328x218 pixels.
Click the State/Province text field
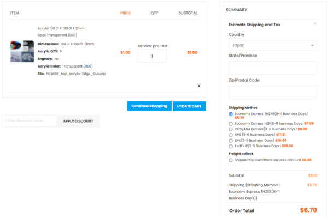[x=272, y=68]
